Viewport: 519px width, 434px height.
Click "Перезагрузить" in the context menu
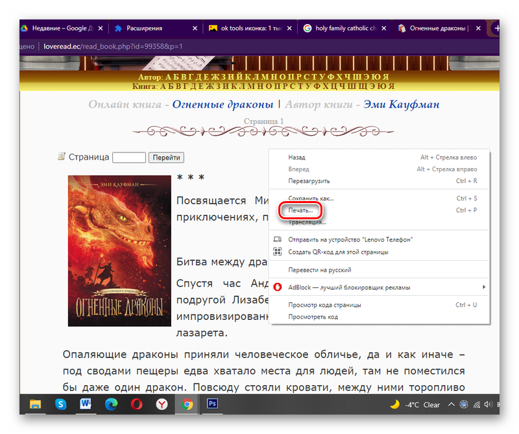tap(309, 181)
